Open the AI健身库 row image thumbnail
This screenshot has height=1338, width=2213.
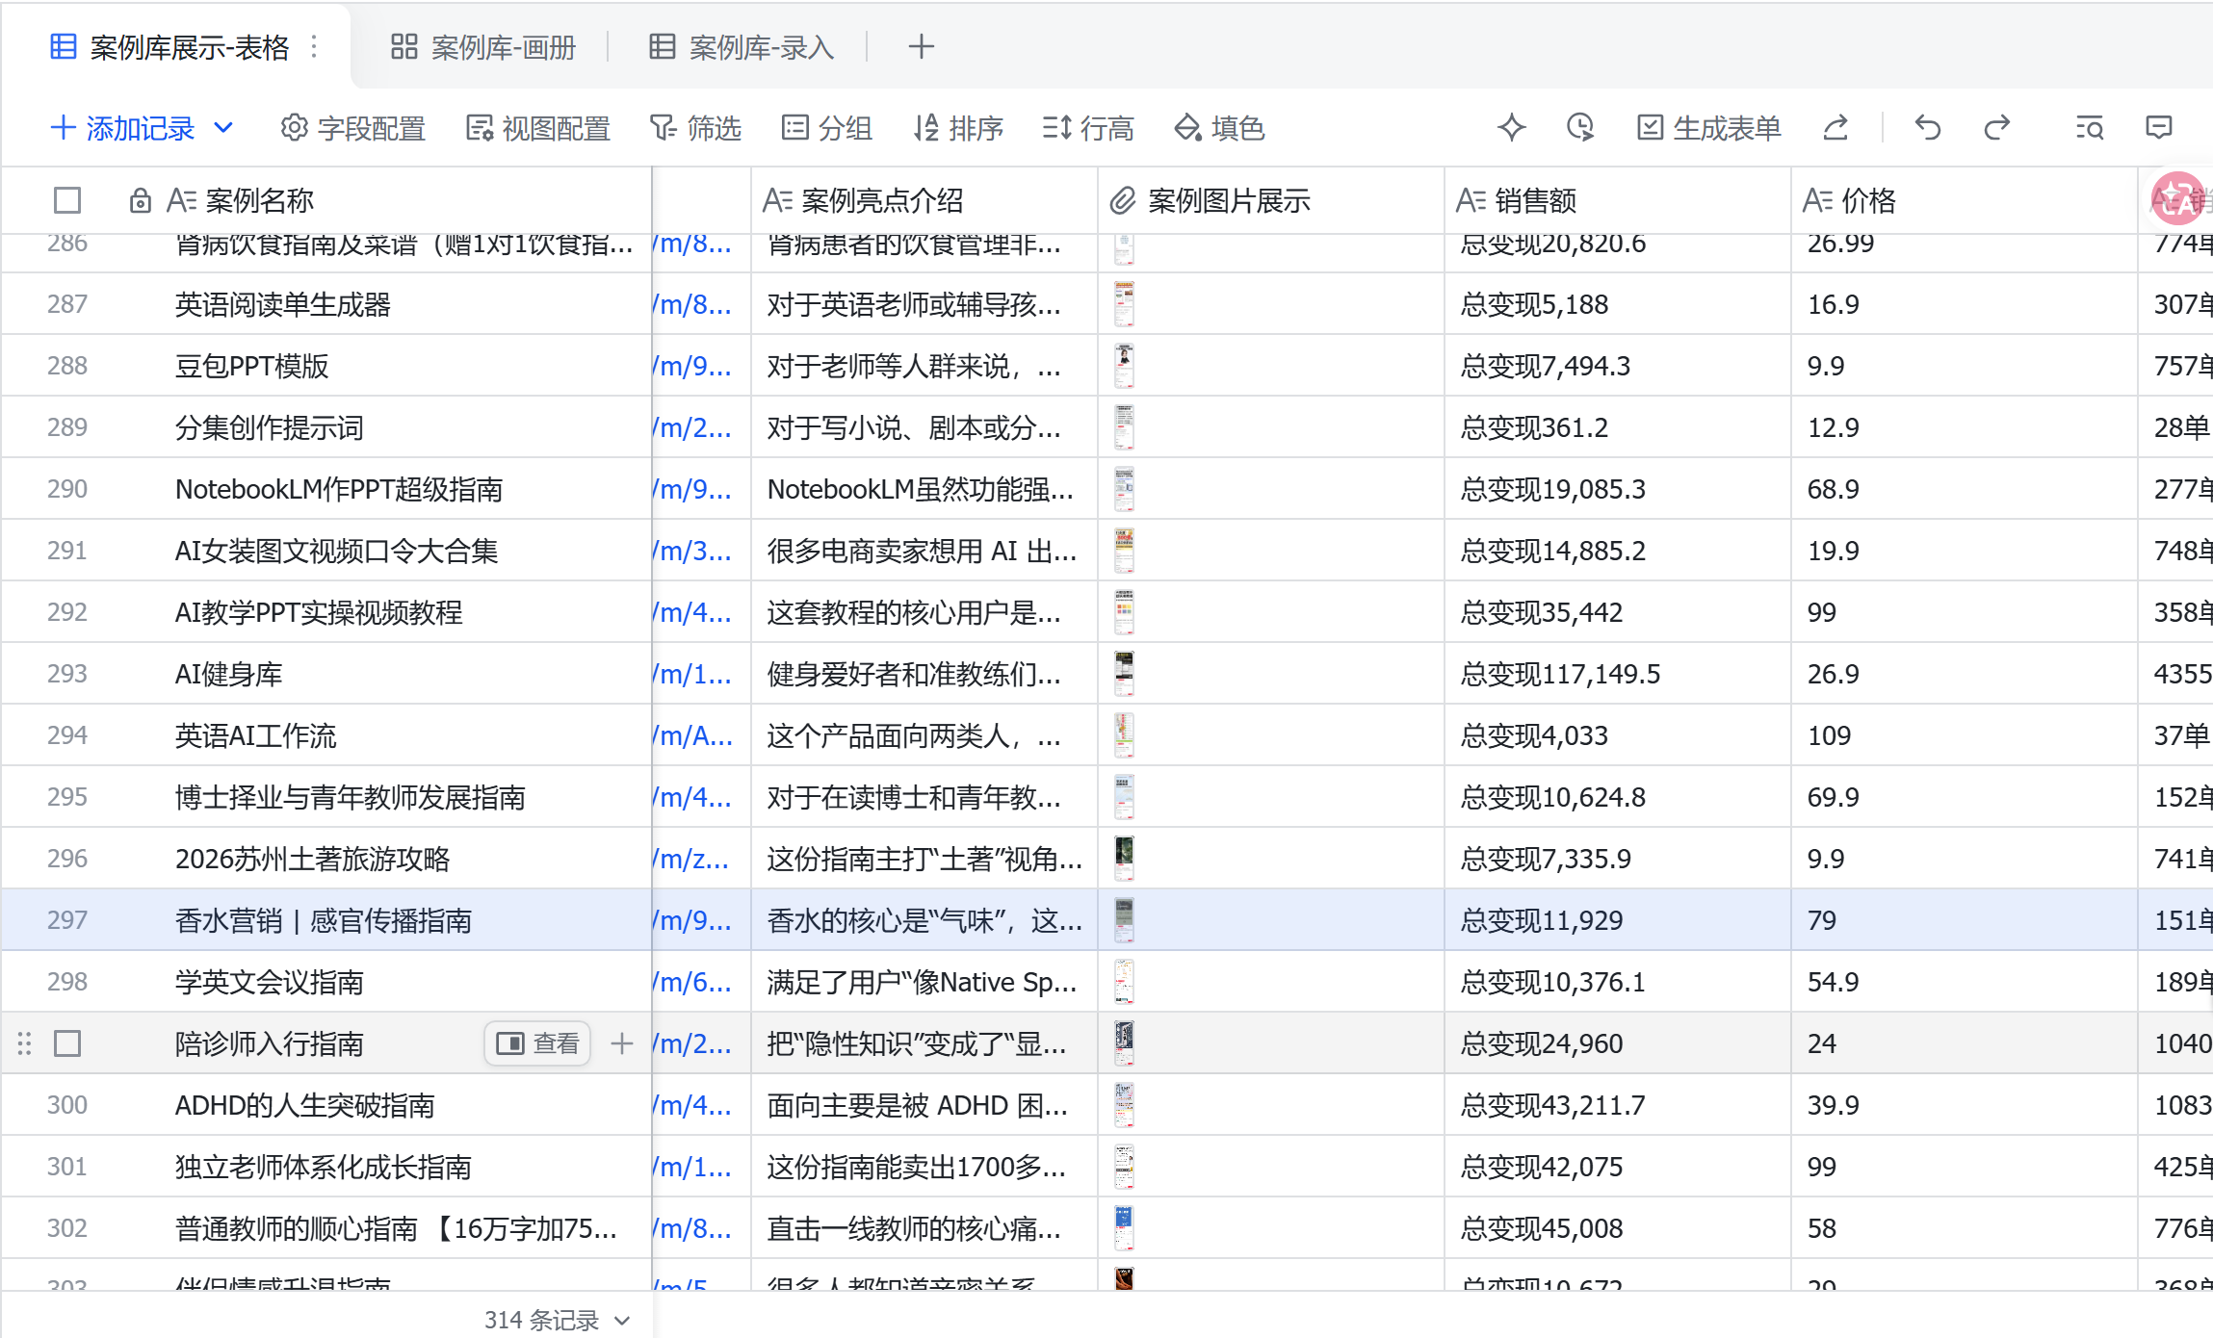pos(1124,674)
